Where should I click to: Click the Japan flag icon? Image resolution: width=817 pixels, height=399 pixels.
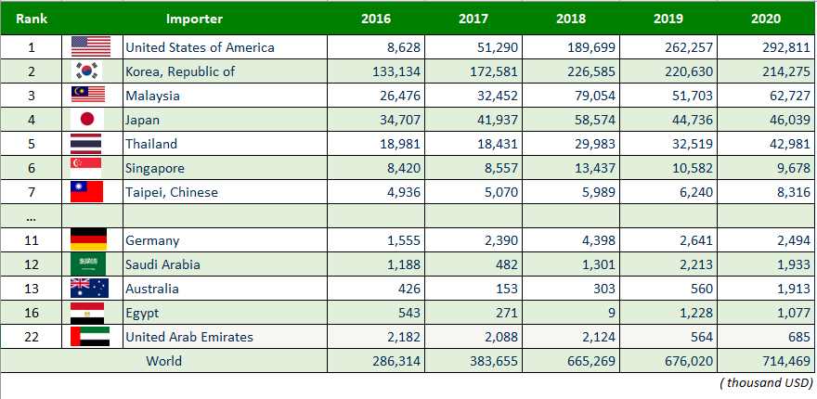(x=90, y=120)
